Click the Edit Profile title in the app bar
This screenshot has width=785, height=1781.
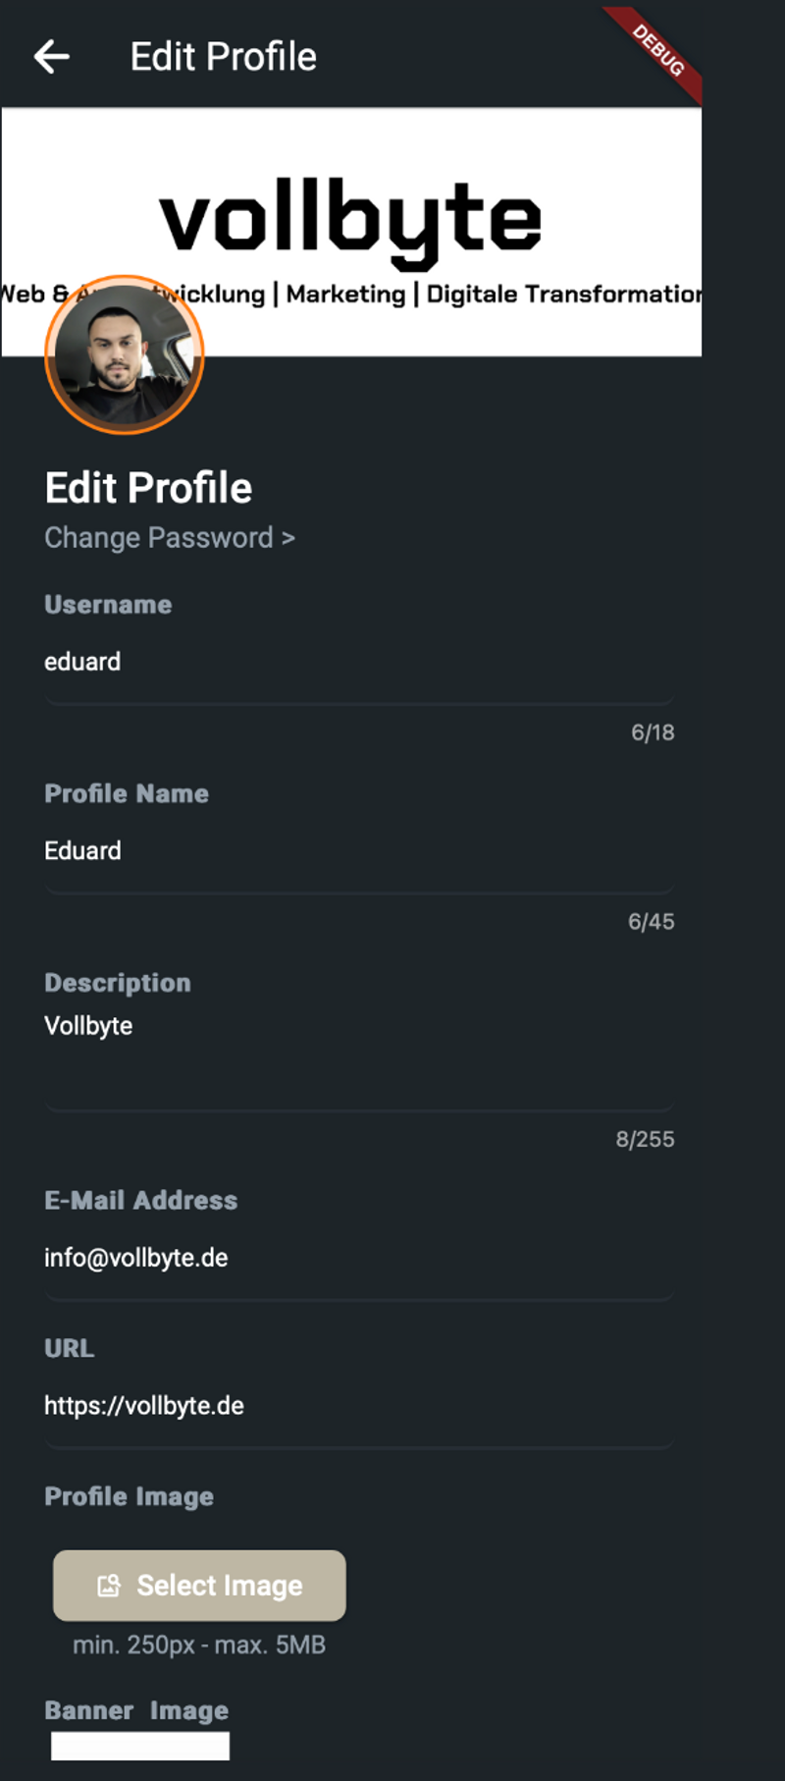coord(224,57)
